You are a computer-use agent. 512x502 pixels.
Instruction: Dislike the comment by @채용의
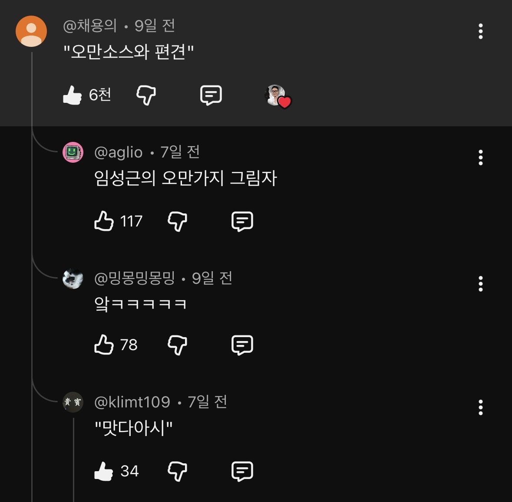point(145,96)
